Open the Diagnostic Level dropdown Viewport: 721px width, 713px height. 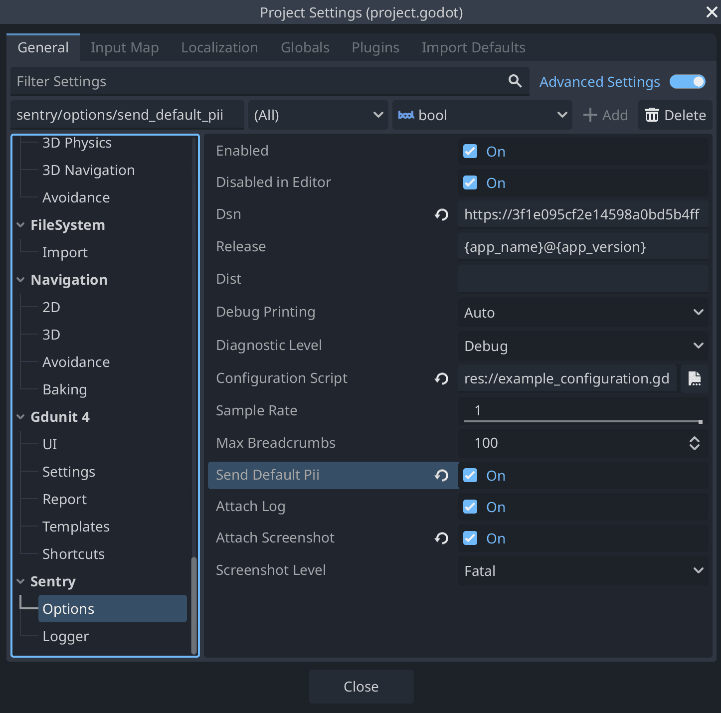583,346
